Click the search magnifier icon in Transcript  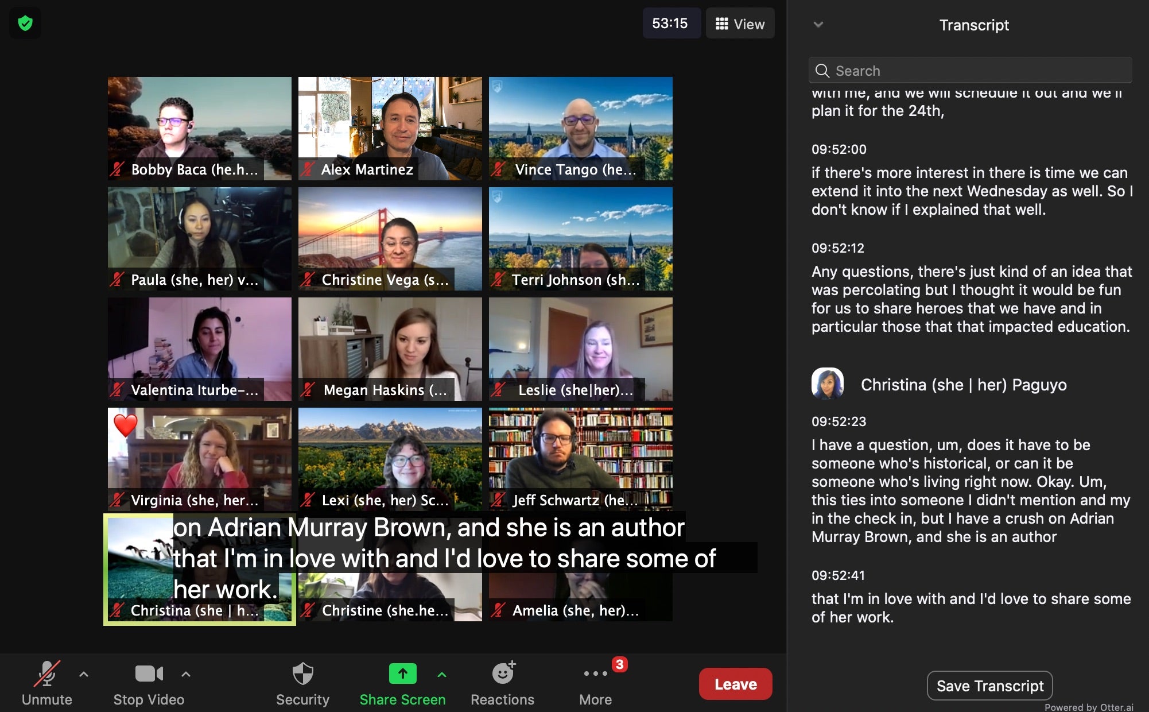(822, 71)
